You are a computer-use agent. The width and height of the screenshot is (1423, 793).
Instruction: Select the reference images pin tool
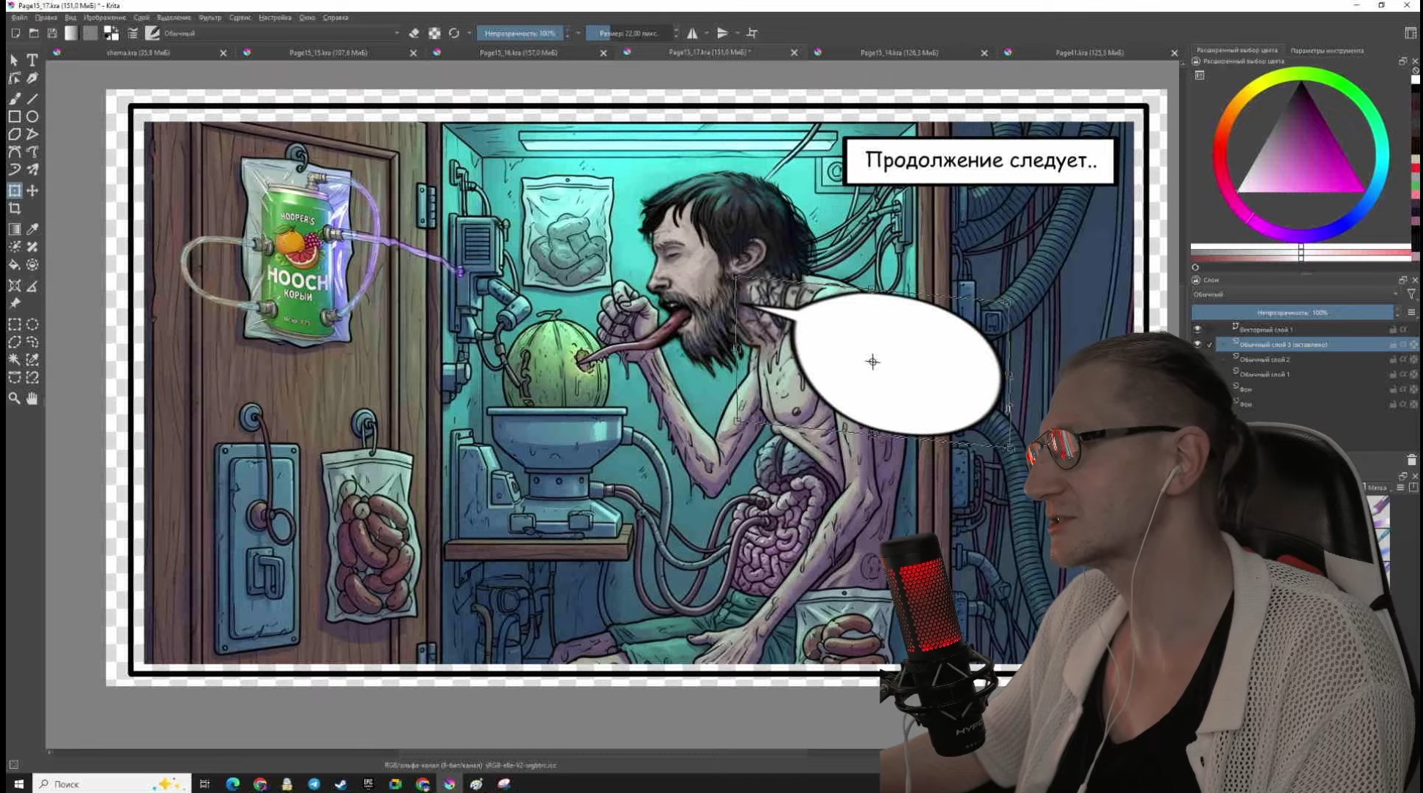[14, 303]
